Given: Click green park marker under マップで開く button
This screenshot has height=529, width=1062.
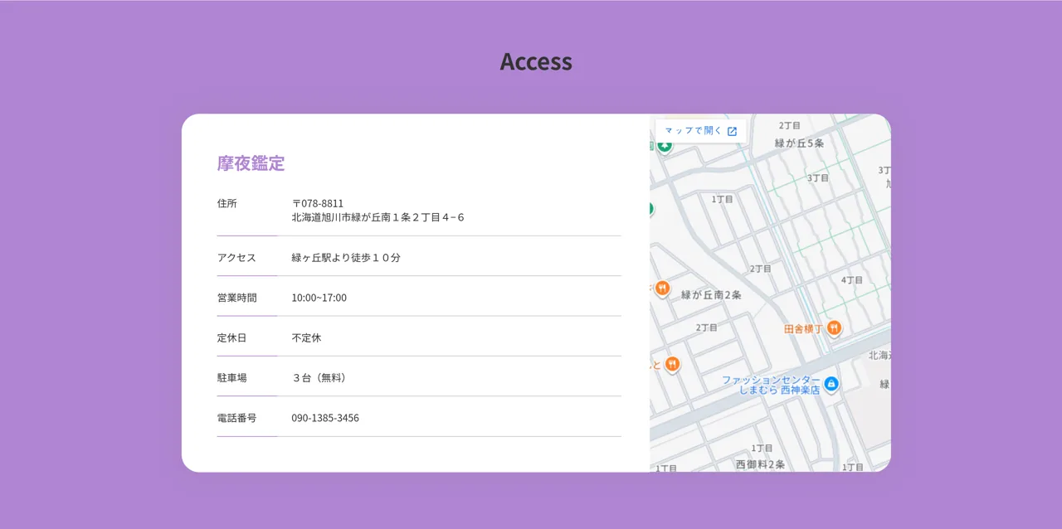Looking at the screenshot, I should pyautogui.click(x=665, y=146).
